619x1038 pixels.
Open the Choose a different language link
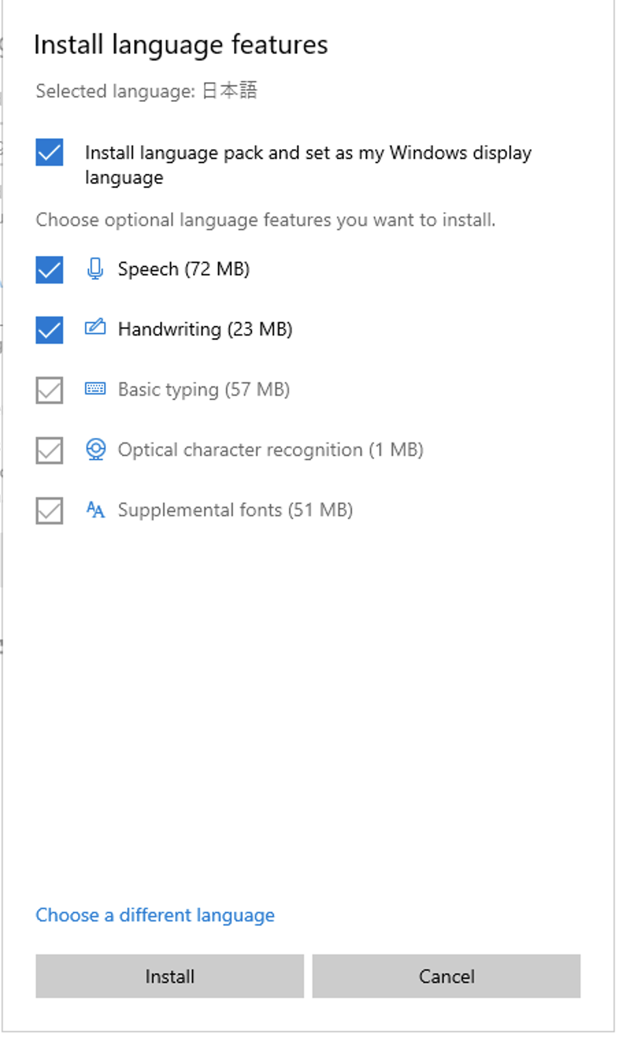155,915
